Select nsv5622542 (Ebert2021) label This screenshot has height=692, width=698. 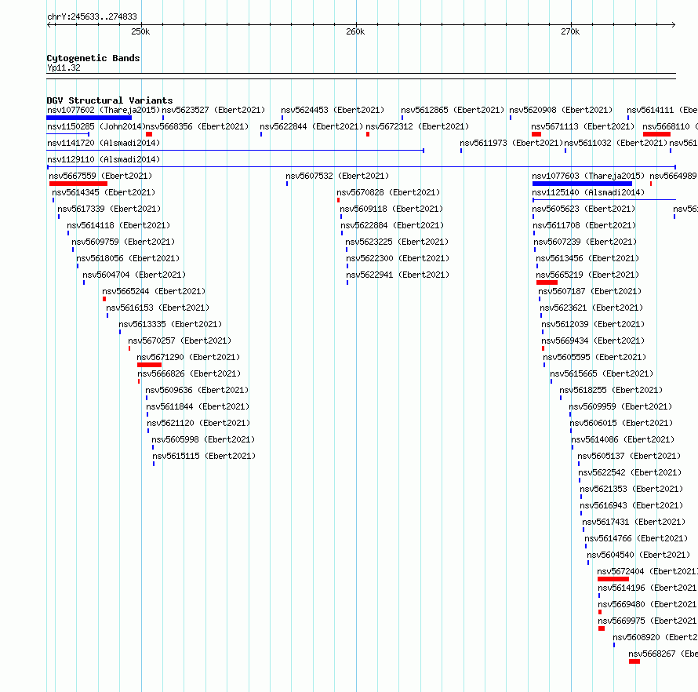(x=630, y=472)
